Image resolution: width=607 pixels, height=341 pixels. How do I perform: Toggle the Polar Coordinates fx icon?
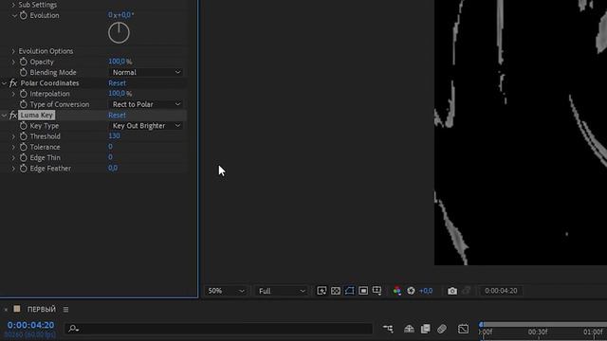pyautogui.click(x=13, y=83)
